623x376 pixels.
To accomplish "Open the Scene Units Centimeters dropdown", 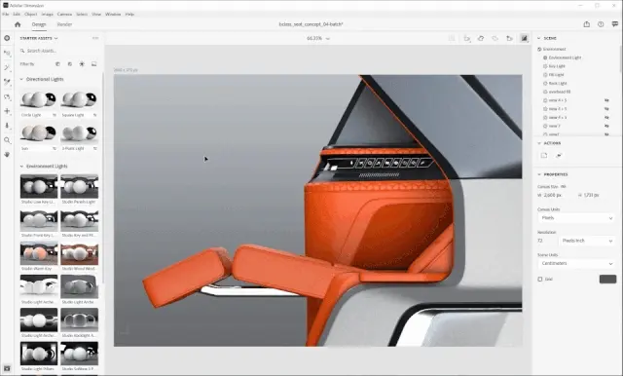I will (x=577, y=264).
